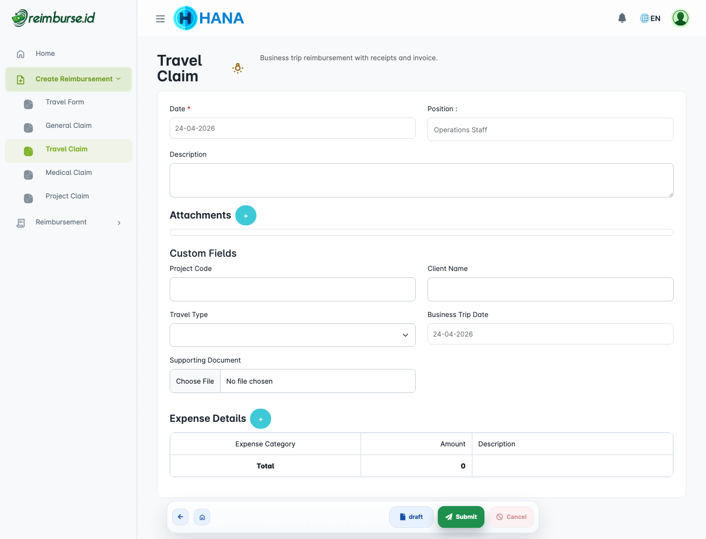Click the hamburger menu icon

160,19
